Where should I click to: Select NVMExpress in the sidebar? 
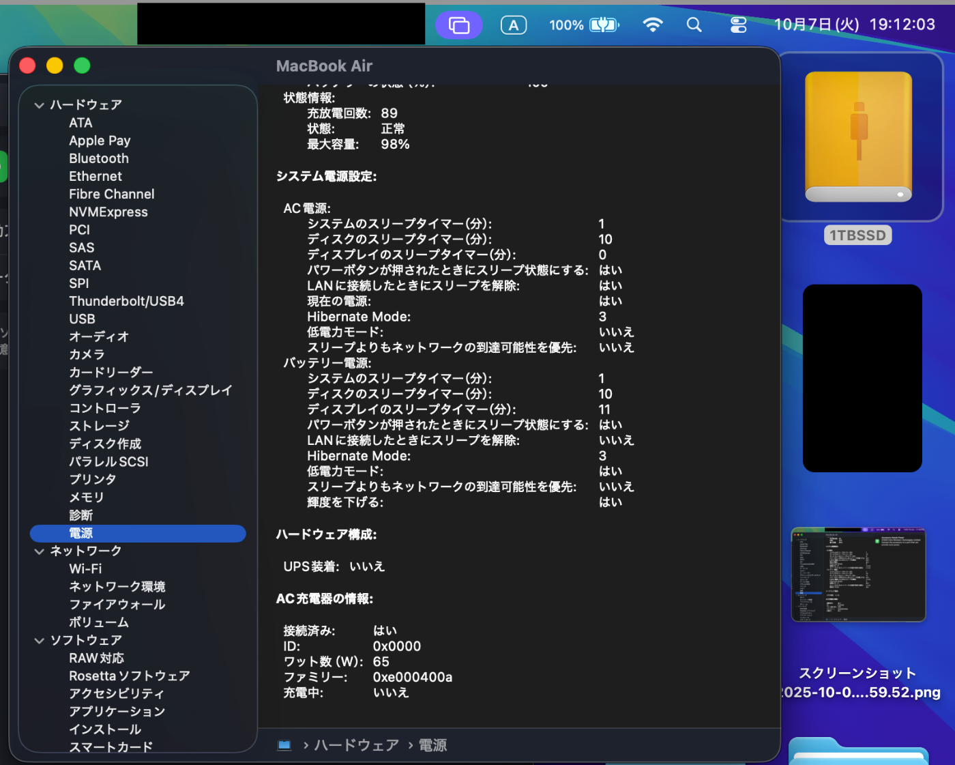pos(108,212)
